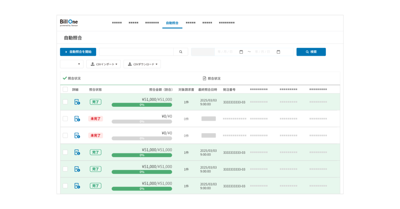Open detail icon in last table row
This screenshot has height=209, width=400.
click(x=77, y=186)
